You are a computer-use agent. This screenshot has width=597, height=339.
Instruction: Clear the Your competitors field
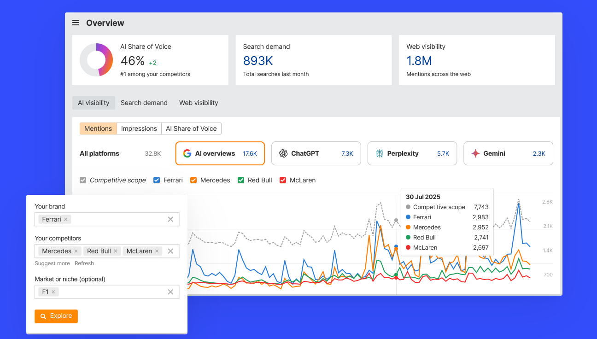(170, 251)
